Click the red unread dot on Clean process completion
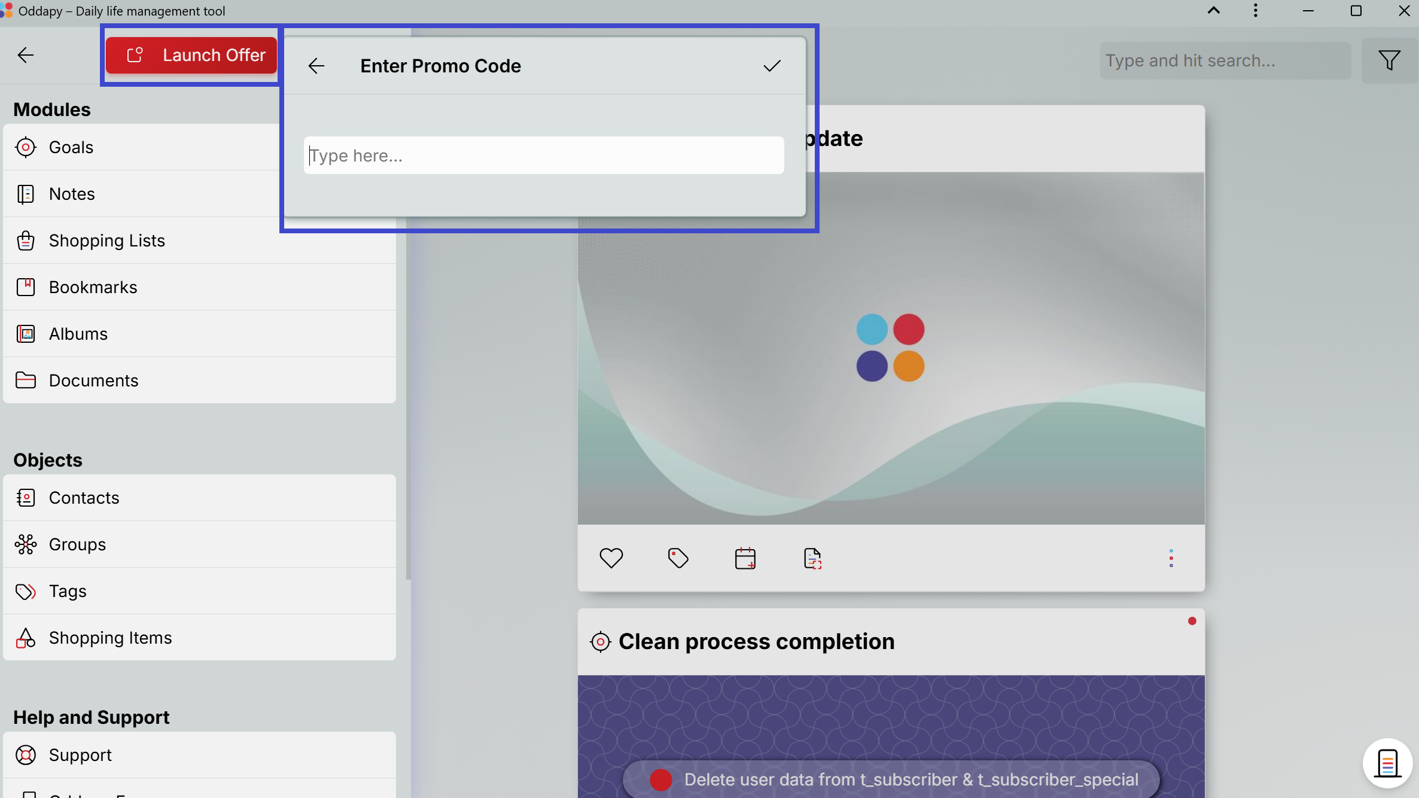The image size is (1419, 798). (1192, 621)
